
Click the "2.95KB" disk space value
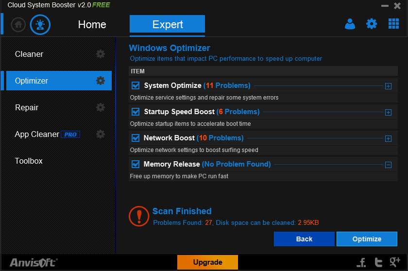(308, 222)
